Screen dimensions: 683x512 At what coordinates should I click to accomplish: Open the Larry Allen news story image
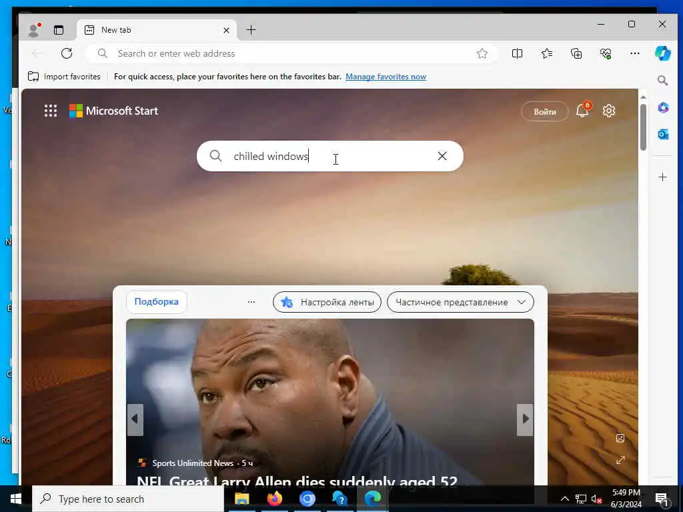tap(329, 401)
